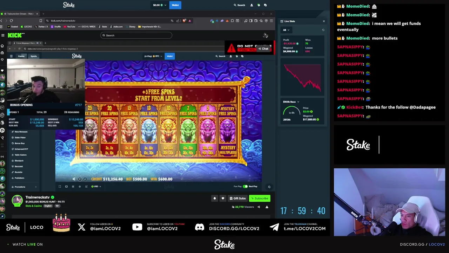Enter fullscreen for the slot game
This screenshot has height=253, width=449.
(60, 187)
